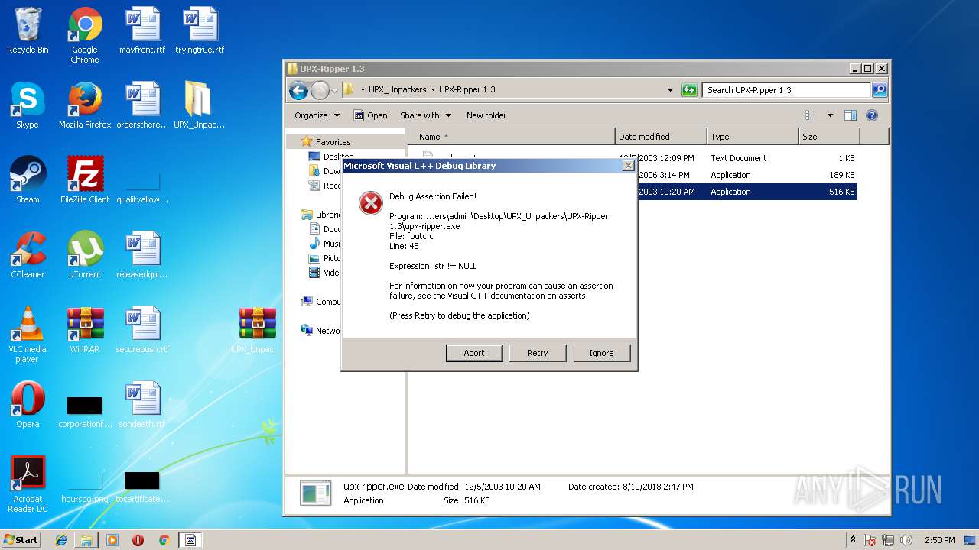The width and height of the screenshot is (979, 550).
Task: Select the FileZilla Client desktop shortcut
Action: coord(85,180)
